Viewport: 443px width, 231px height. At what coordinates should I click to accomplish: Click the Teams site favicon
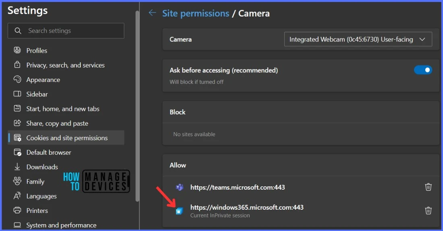[179, 187]
